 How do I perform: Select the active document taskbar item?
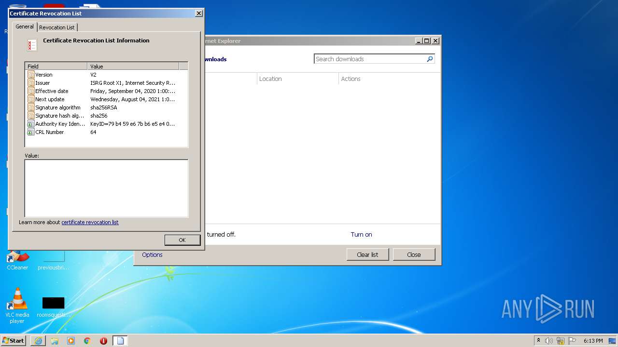coord(120,341)
